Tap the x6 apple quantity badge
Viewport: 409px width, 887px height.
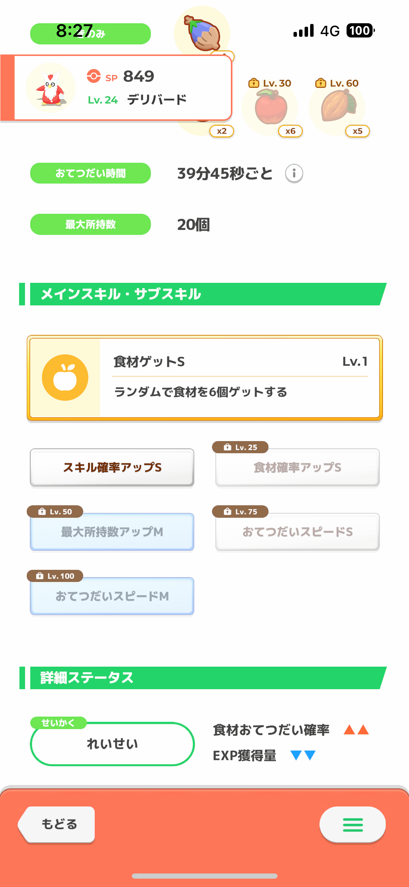click(x=290, y=131)
